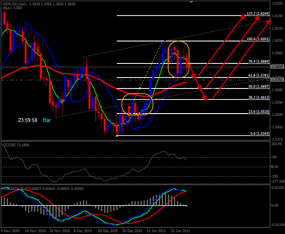The width and height of the screenshot is (285, 234).
Task: Click the chart shift triangle marker at top
Action: pos(191,2)
